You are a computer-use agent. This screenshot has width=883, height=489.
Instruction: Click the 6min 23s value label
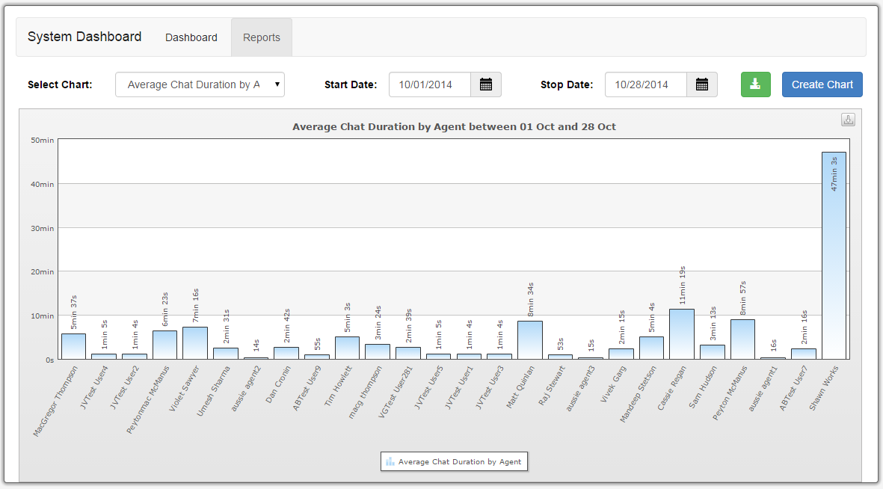(x=165, y=310)
